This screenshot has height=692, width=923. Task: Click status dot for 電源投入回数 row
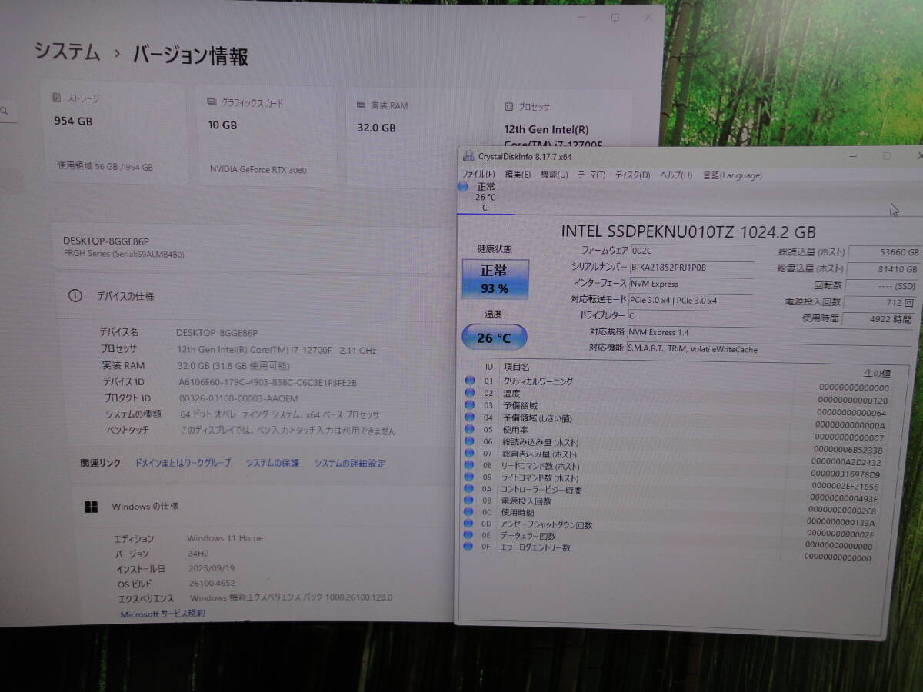click(468, 501)
